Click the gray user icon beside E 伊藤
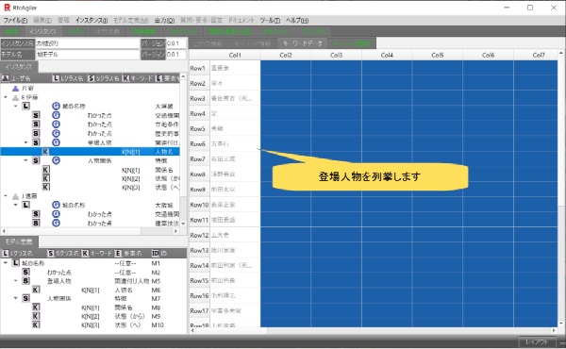The height and width of the screenshot is (349, 566). [15, 97]
